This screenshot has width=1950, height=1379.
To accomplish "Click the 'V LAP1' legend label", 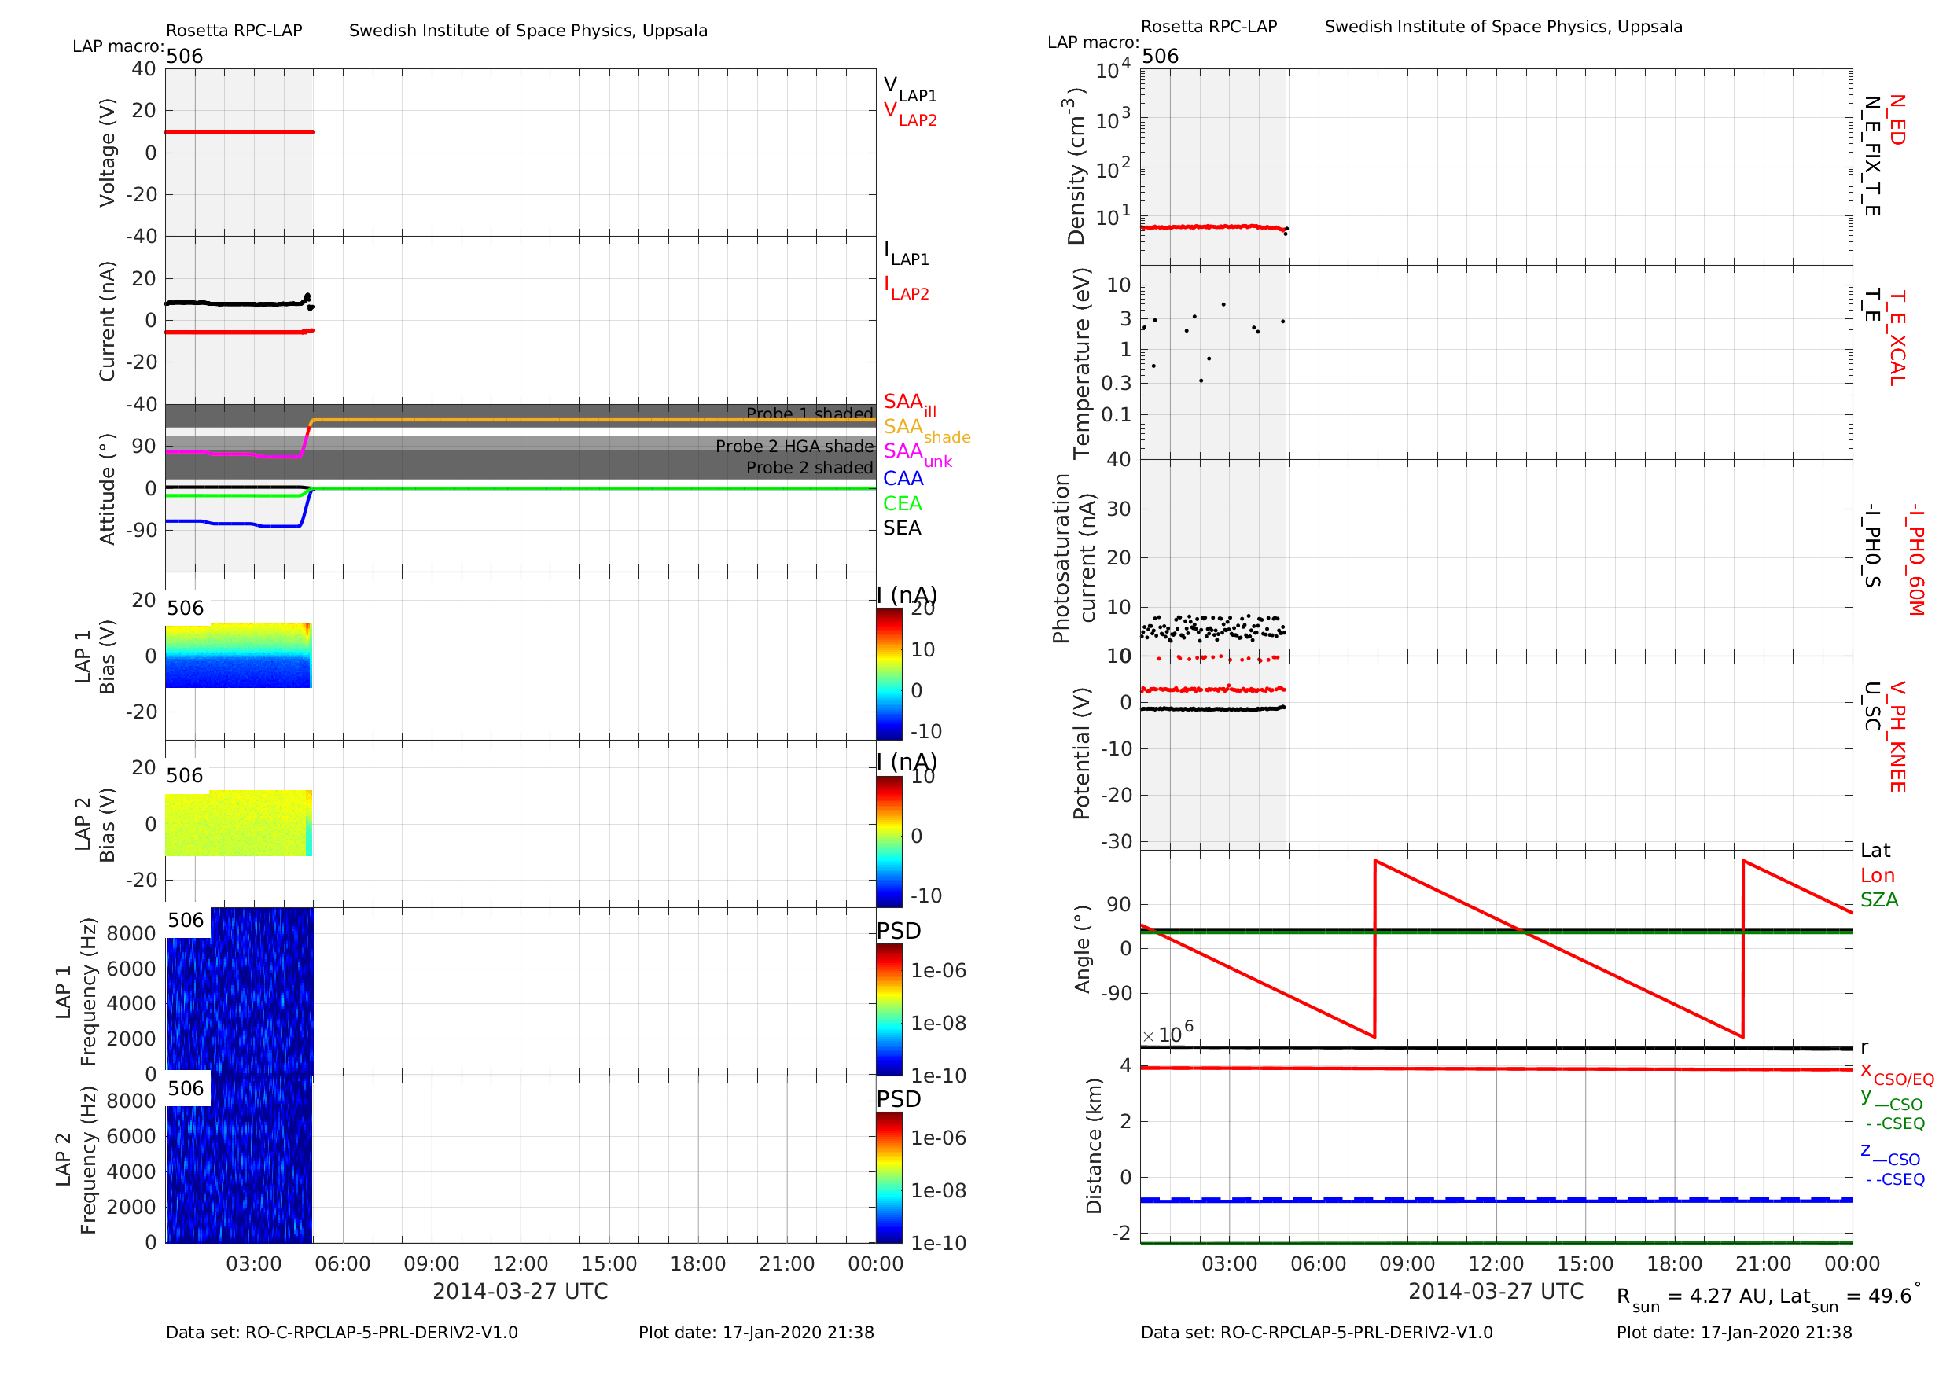I will pyautogui.click(x=910, y=89).
